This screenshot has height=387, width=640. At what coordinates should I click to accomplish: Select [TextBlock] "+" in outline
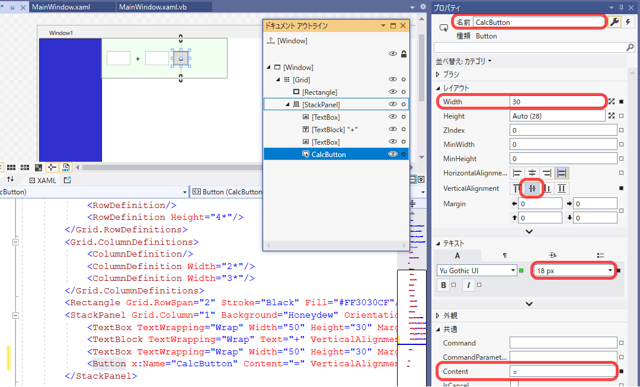click(335, 129)
